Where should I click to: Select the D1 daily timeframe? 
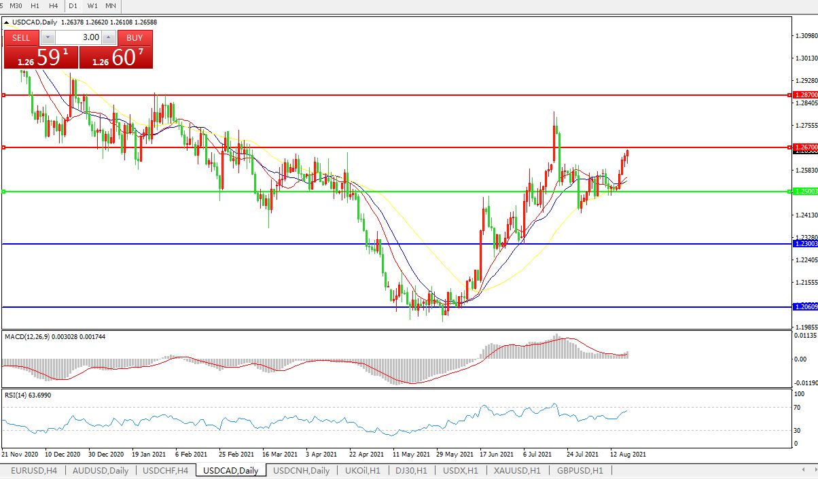[73, 5]
